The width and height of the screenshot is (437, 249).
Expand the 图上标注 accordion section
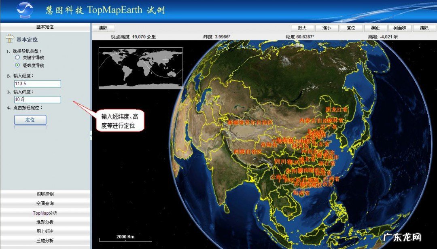45,231
